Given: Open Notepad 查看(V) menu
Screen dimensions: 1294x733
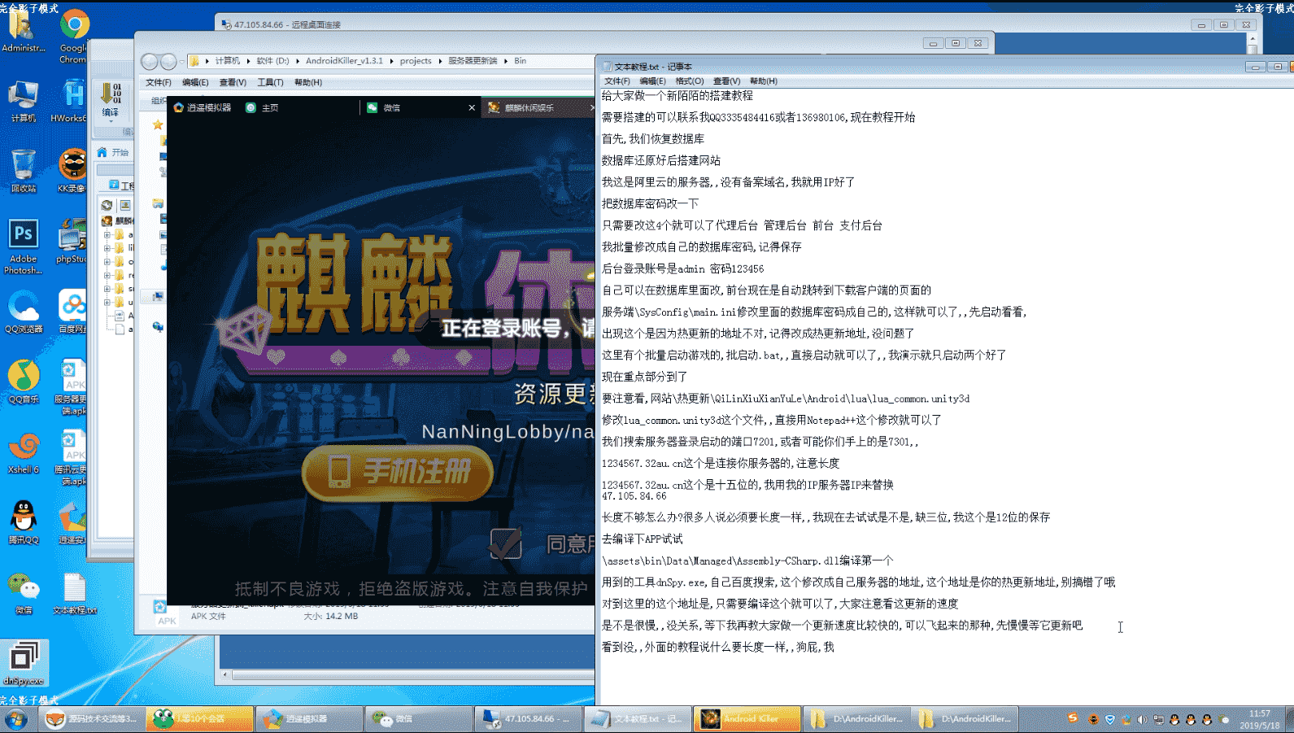Looking at the screenshot, I should tap(726, 81).
